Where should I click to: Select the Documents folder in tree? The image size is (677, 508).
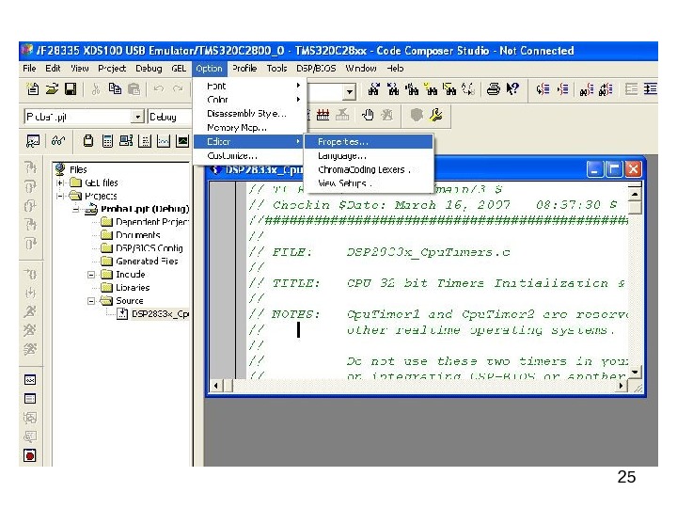[131, 235]
